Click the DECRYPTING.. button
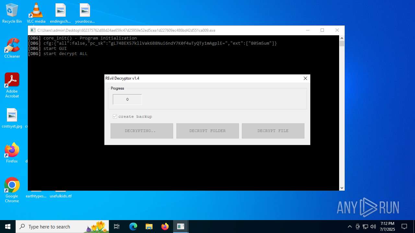 [142, 131]
